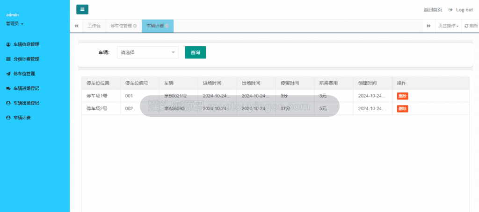Open the 管理员 role dropdown
The width and height of the screenshot is (479, 212).
[x=15, y=23]
